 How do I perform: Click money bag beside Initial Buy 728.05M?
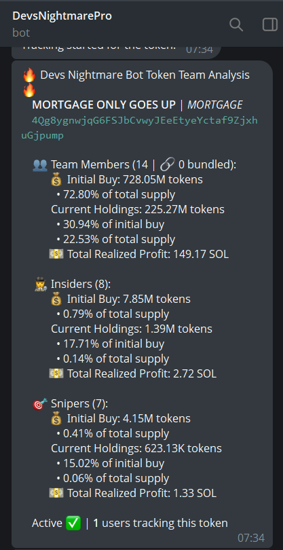[56, 180]
